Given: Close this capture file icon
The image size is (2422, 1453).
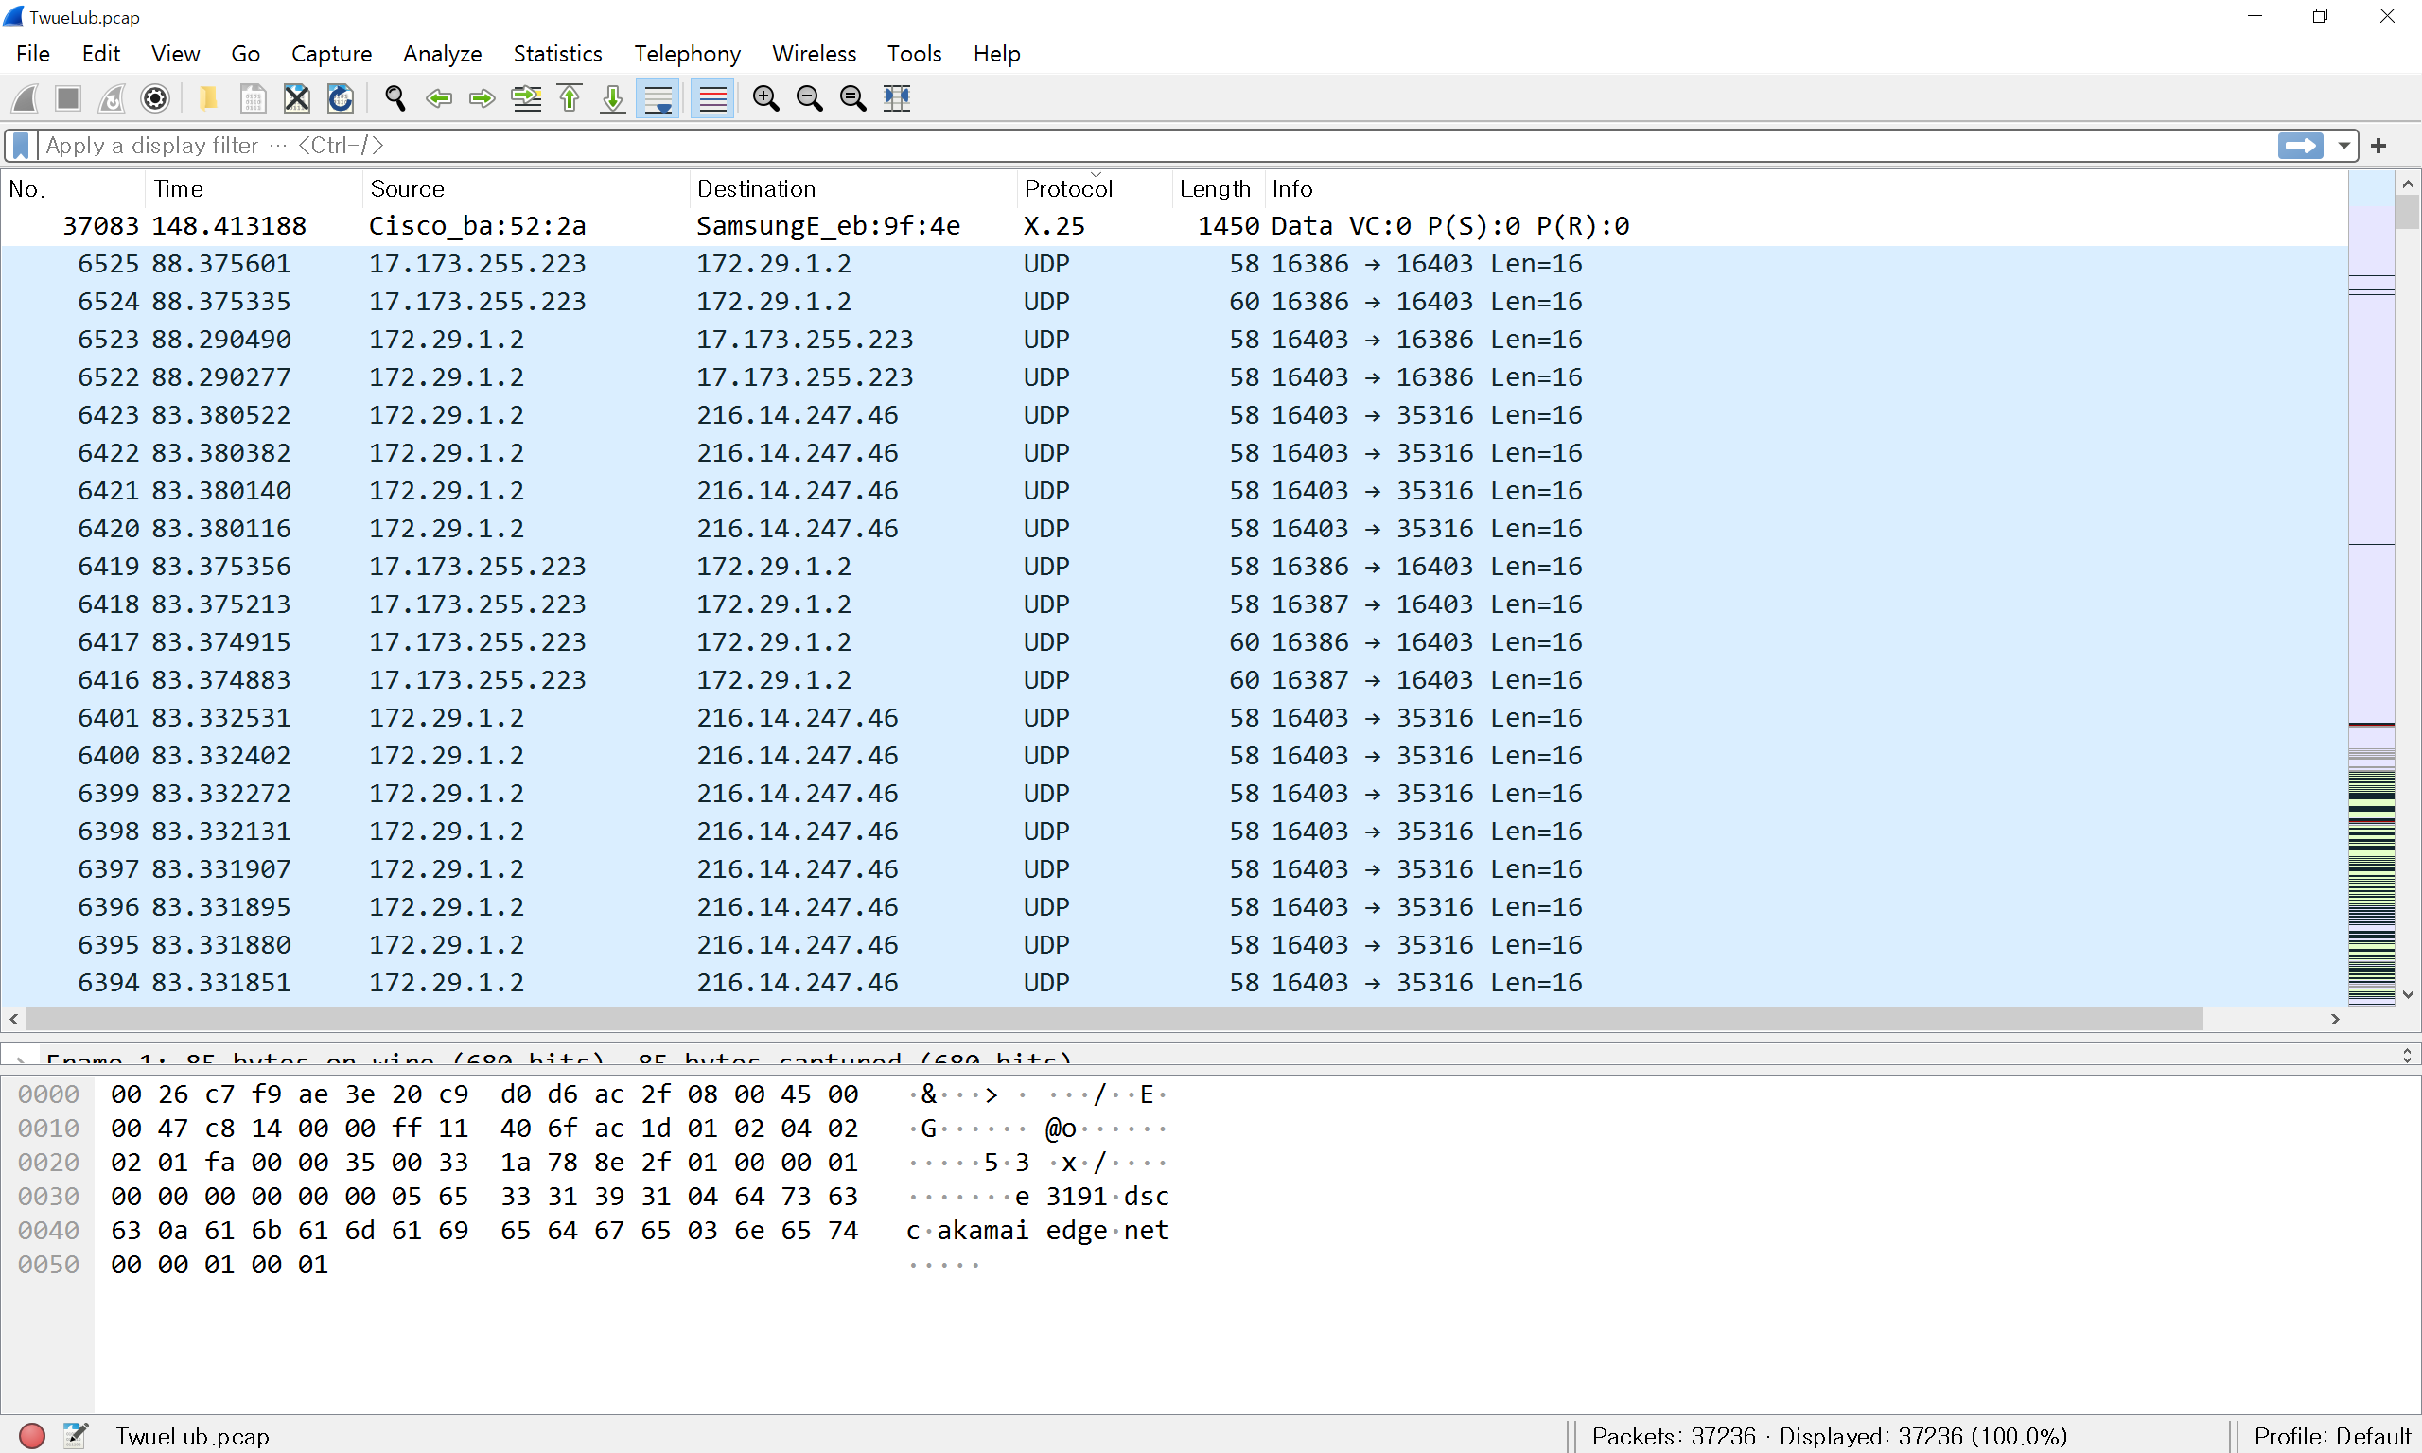Looking at the screenshot, I should click(x=297, y=98).
